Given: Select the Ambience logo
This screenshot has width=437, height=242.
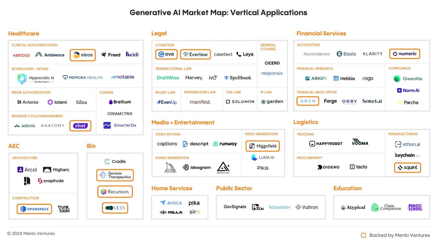Looking at the screenshot, I should [50, 55].
